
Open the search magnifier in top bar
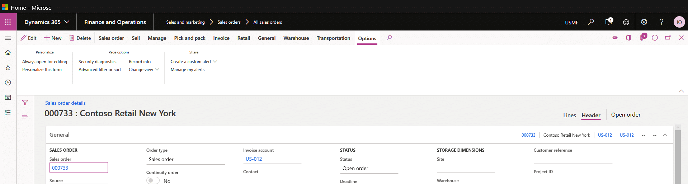(x=591, y=22)
